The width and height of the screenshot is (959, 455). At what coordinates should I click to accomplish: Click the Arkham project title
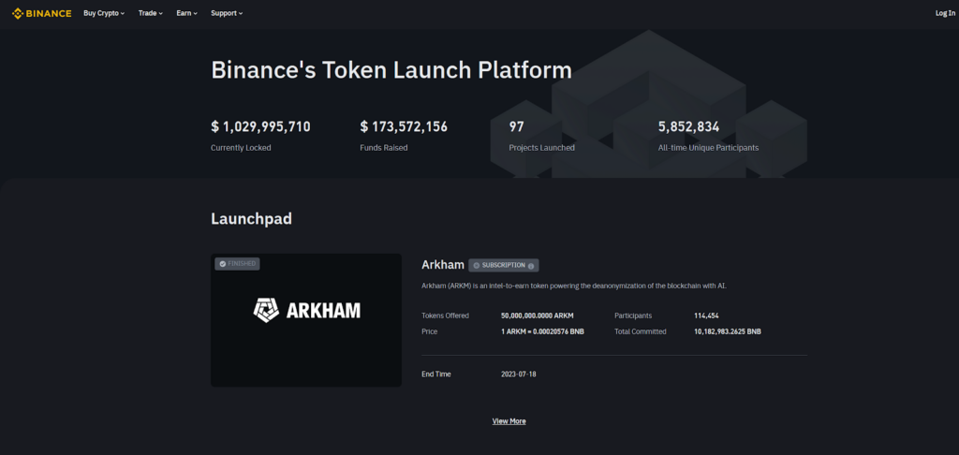point(443,265)
